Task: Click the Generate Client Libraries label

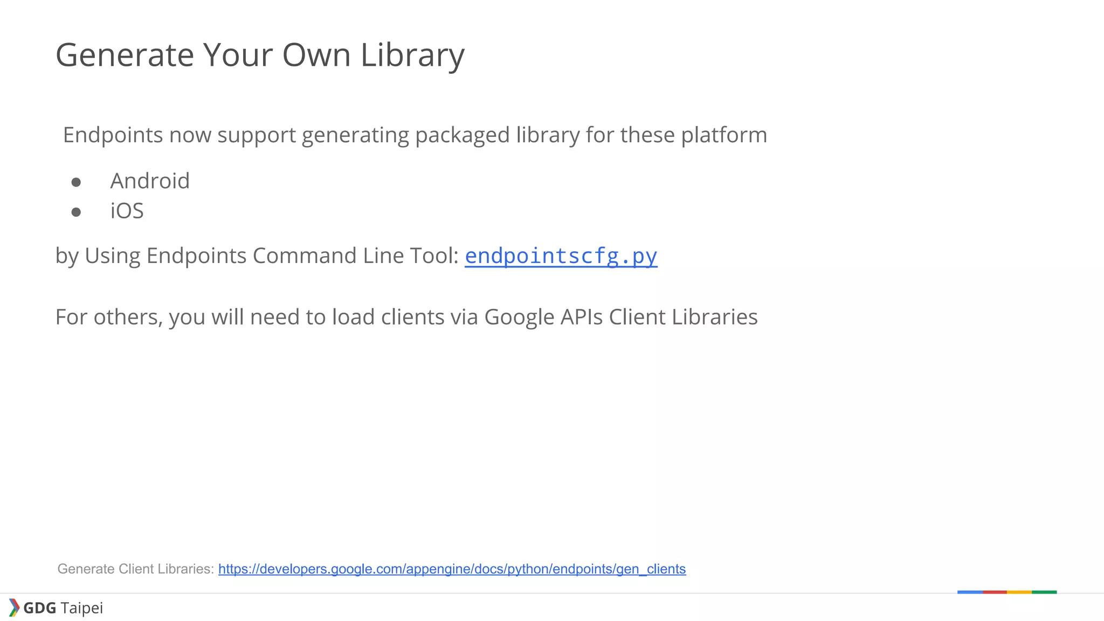Action: pyautogui.click(x=135, y=569)
